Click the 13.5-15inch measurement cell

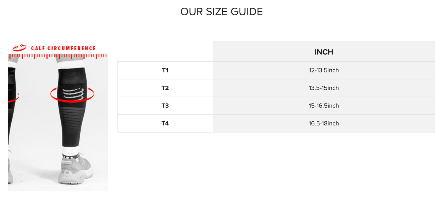click(x=324, y=88)
